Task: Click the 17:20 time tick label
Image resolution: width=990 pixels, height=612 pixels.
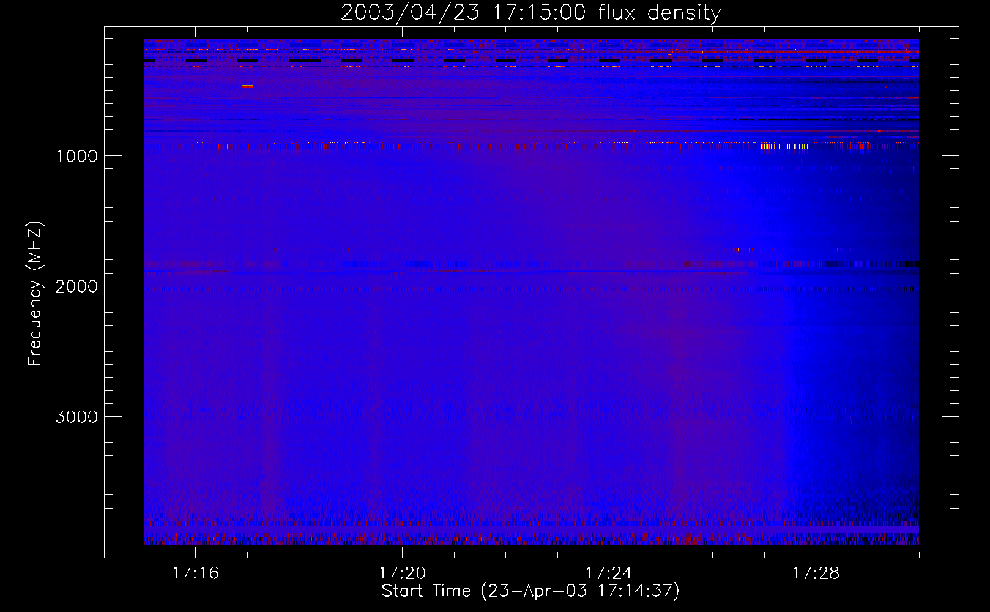Action: [x=402, y=573]
